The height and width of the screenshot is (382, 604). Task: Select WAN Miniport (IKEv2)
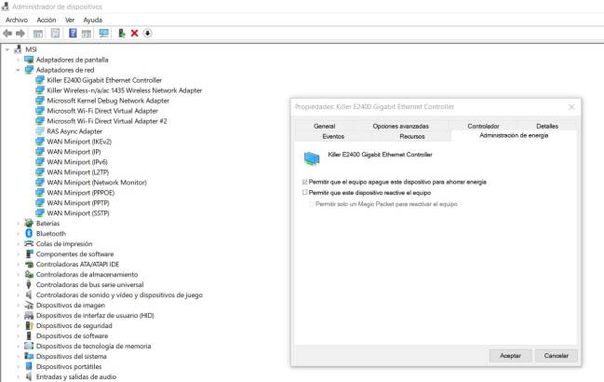pos(79,142)
